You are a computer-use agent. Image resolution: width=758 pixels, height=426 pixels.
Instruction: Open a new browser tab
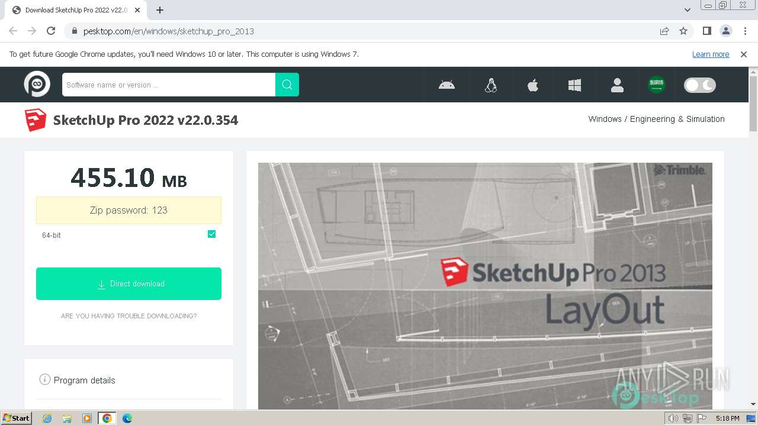[160, 10]
